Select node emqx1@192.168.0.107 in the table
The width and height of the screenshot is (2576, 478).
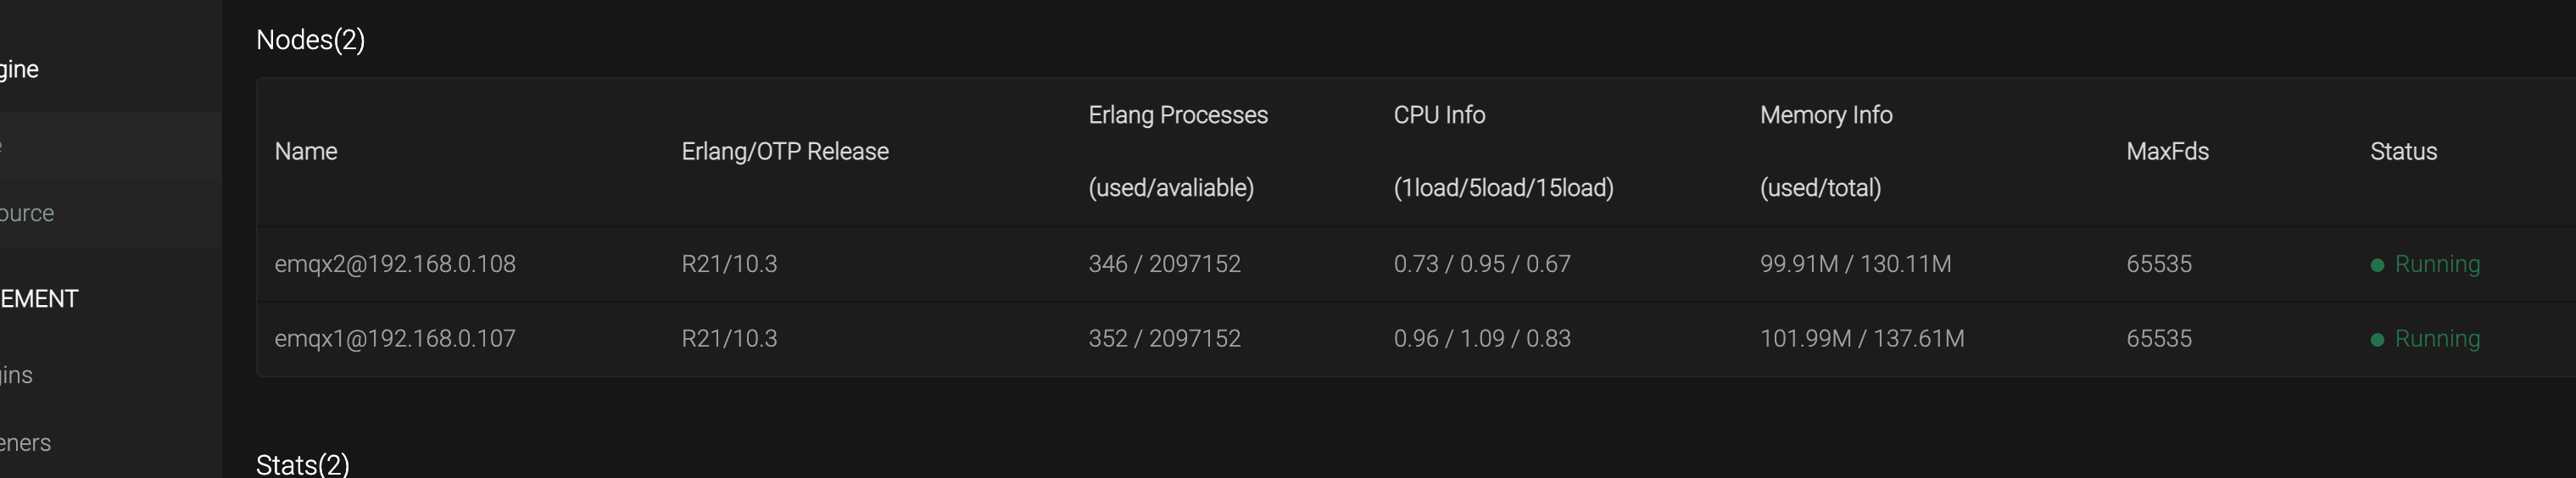[x=395, y=338]
